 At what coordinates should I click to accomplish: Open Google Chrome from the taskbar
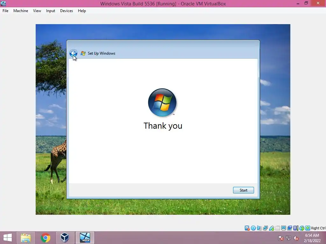[45, 238]
